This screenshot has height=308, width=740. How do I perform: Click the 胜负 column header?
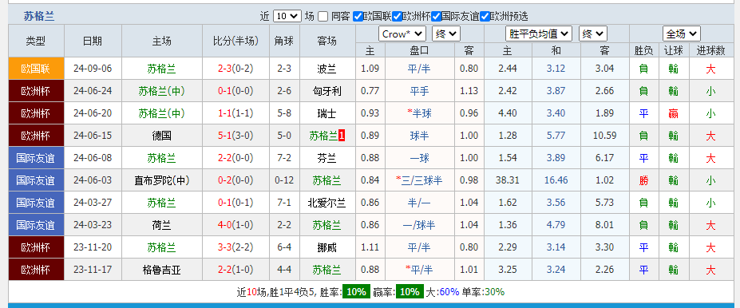[643, 50]
